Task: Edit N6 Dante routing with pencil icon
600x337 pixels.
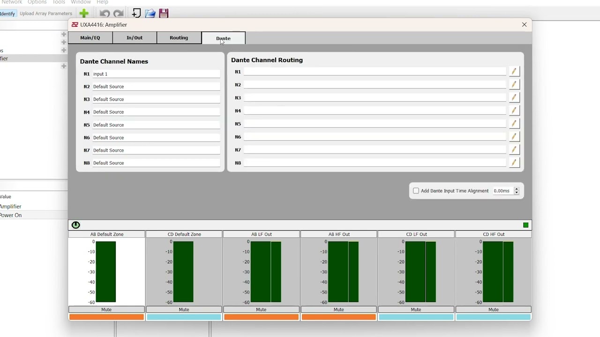Action: click(x=514, y=137)
